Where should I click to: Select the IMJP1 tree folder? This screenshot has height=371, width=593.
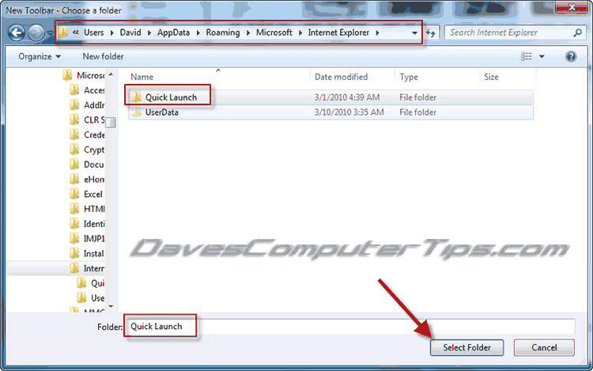(x=88, y=239)
